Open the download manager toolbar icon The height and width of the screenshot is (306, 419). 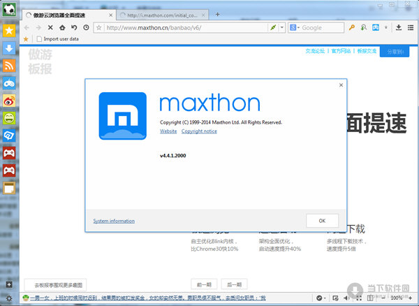399,27
